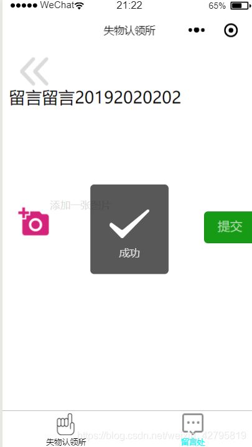Tap the WiFi signal status icon
This screenshot has height=447, width=252.
tap(80, 6)
